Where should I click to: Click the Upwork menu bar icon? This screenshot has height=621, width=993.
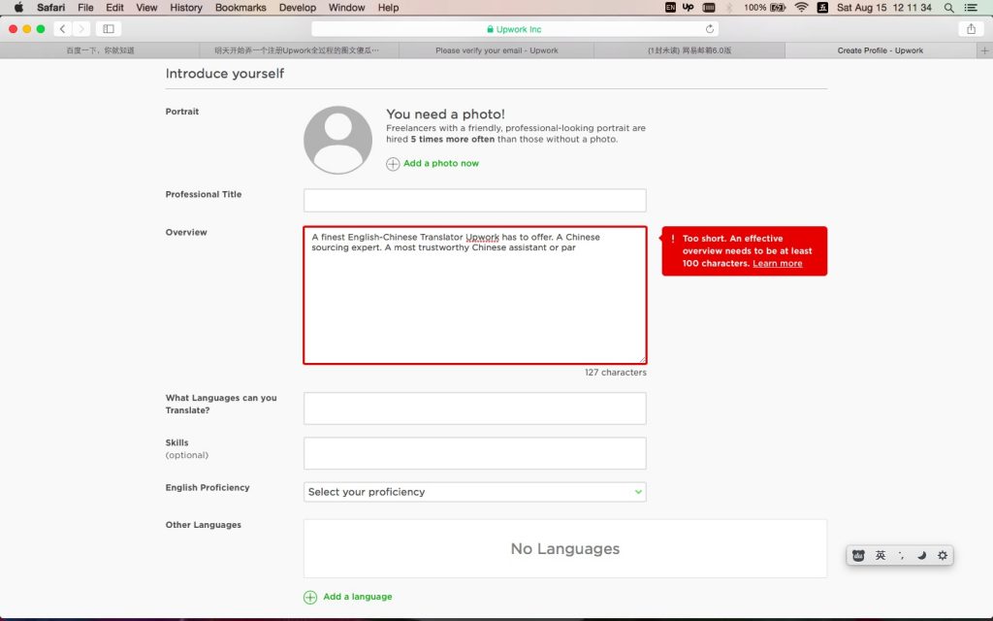tap(689, 8)
